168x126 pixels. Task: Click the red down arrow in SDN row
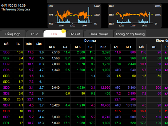tap(166, 111)
